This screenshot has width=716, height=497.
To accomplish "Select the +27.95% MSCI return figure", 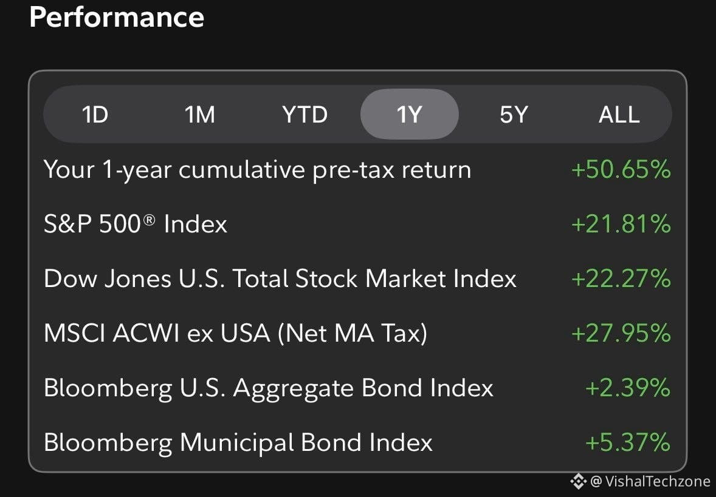I will (x=621, y=333).
